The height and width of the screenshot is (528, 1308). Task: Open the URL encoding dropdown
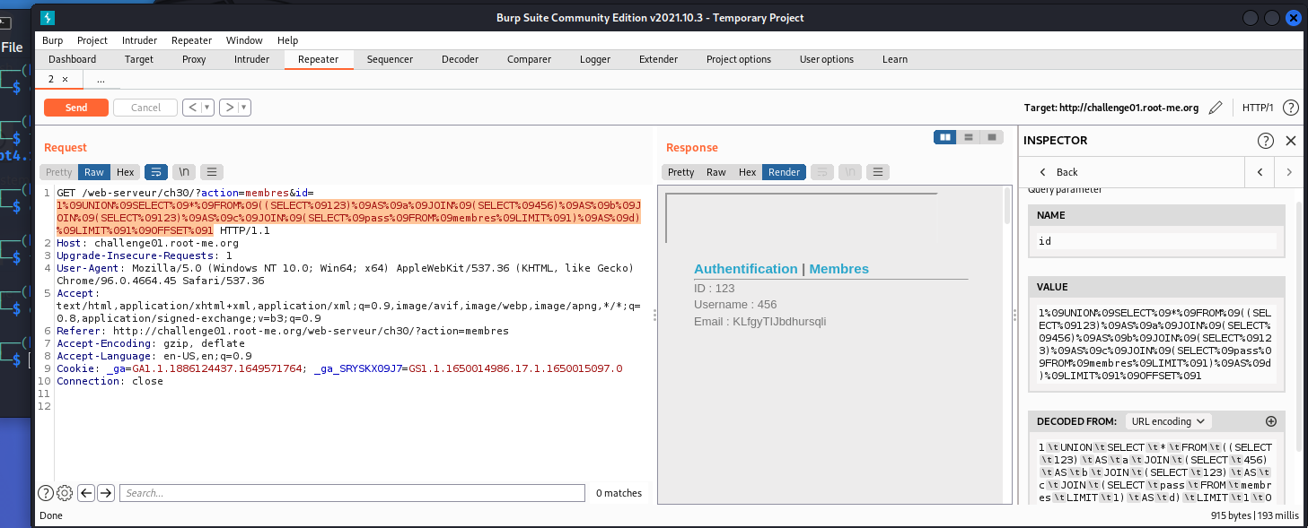[1166, 421]
